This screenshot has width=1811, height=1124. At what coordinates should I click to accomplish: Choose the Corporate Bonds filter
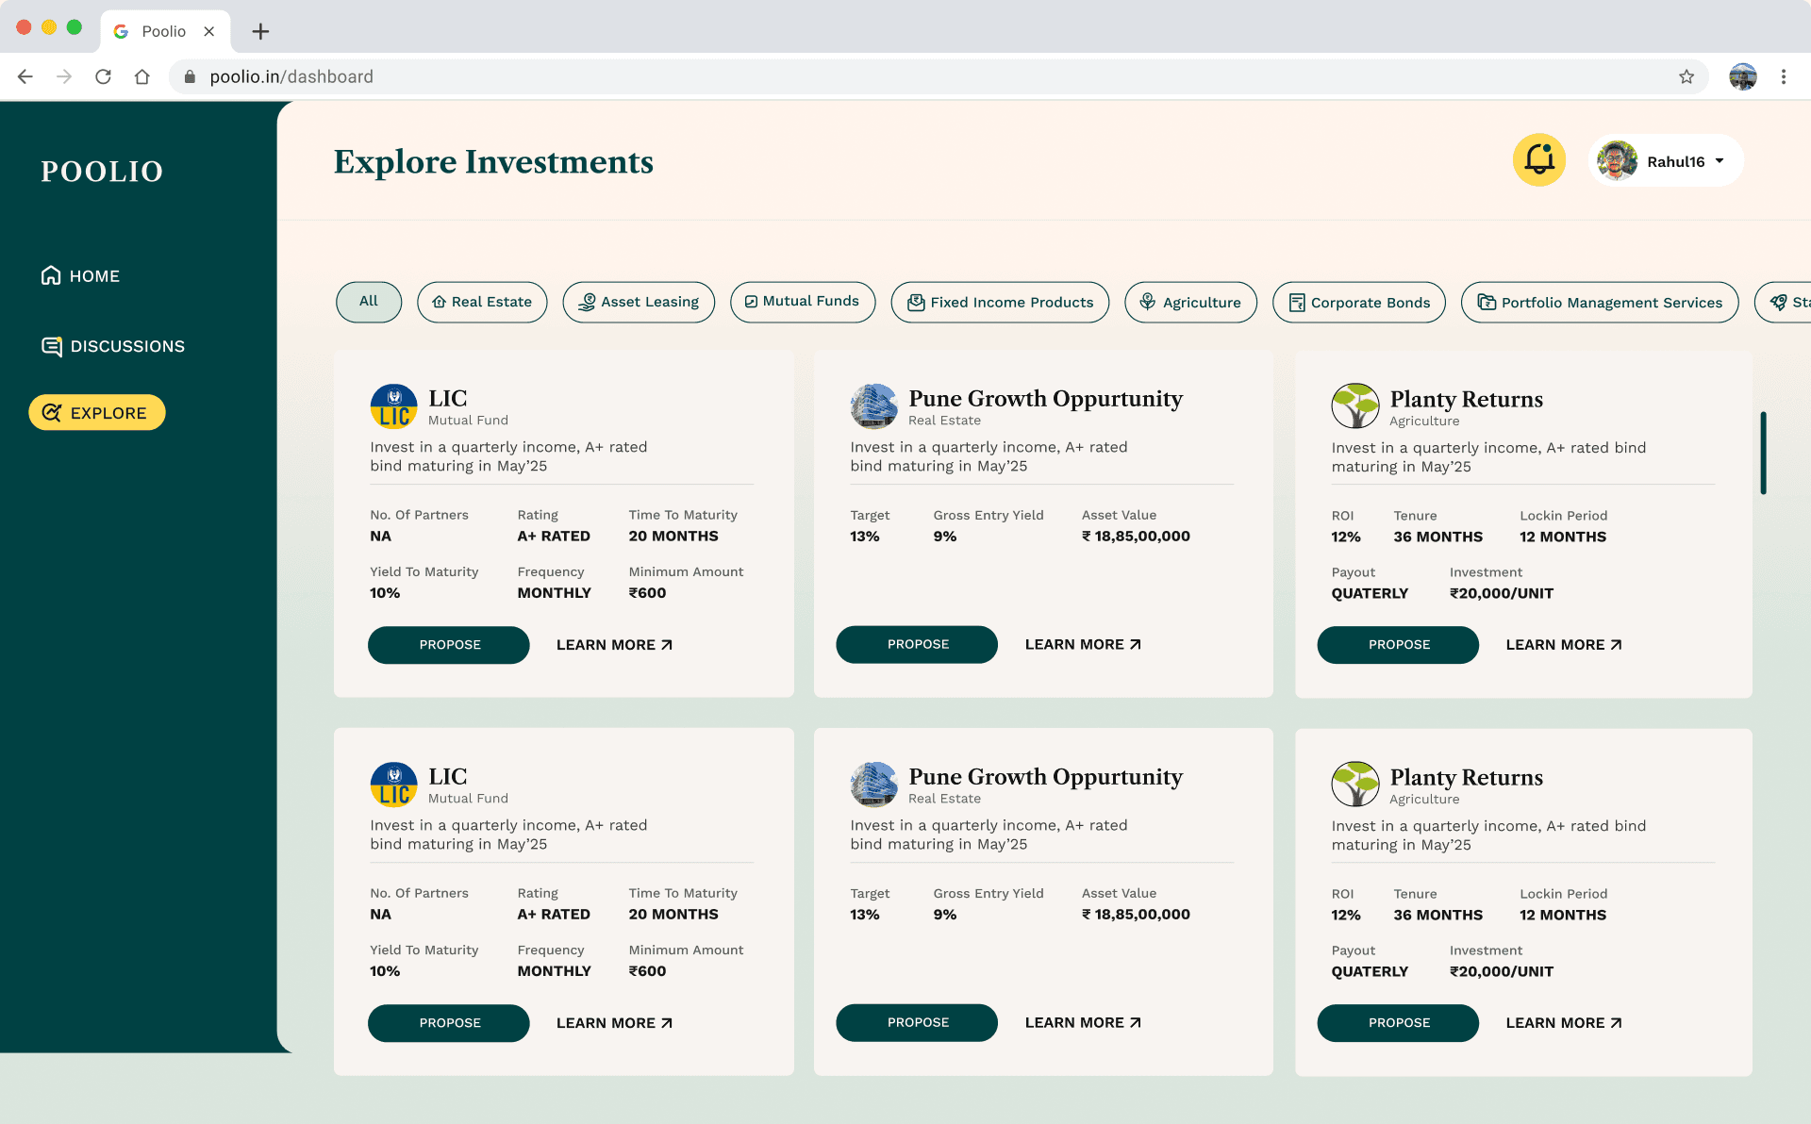pyautogui.click(x=1358, y=303)
